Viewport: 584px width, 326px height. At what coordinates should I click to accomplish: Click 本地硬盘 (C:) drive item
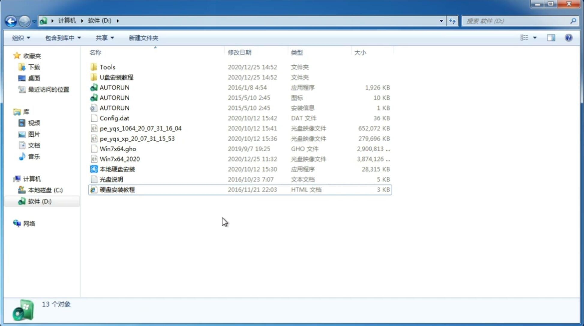pos(45,190)
